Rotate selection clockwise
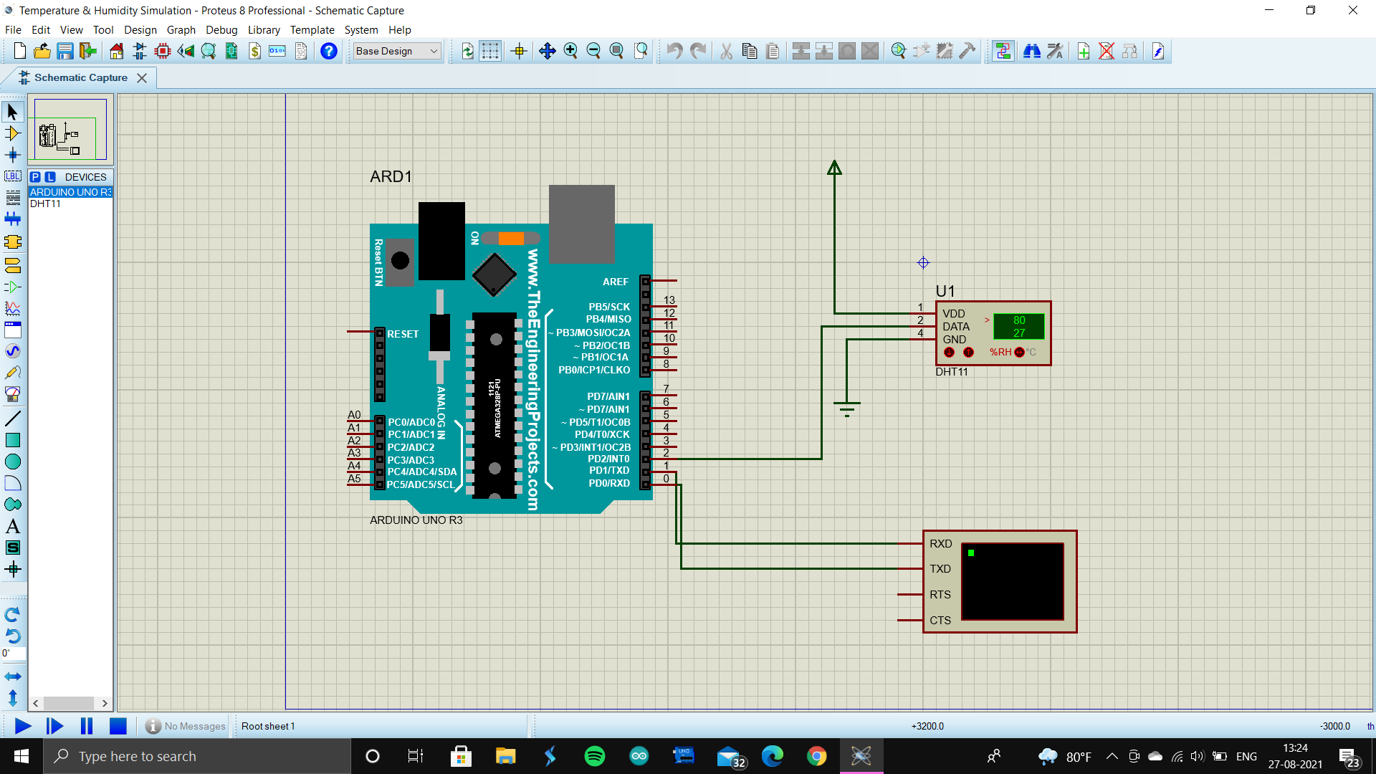Image resolution: width=1376 pixels, height=774 pixels. (x=12, y=614)
